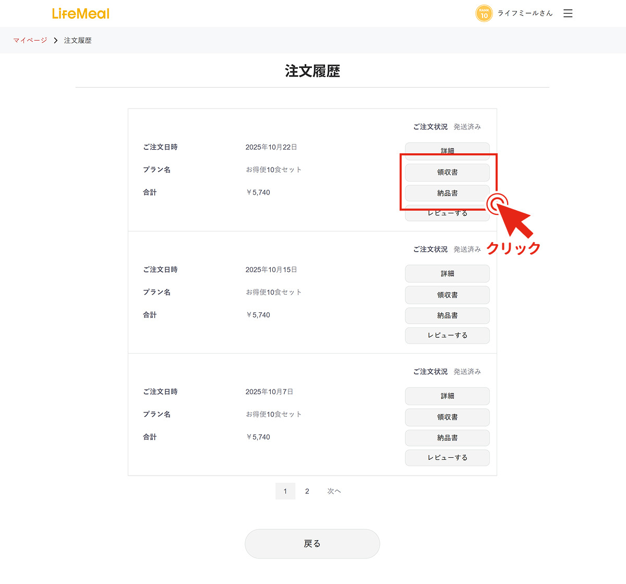Screen dimensions: 626x584
Task: Open 詳細 for the October 15 order
Action: (447, 273)
